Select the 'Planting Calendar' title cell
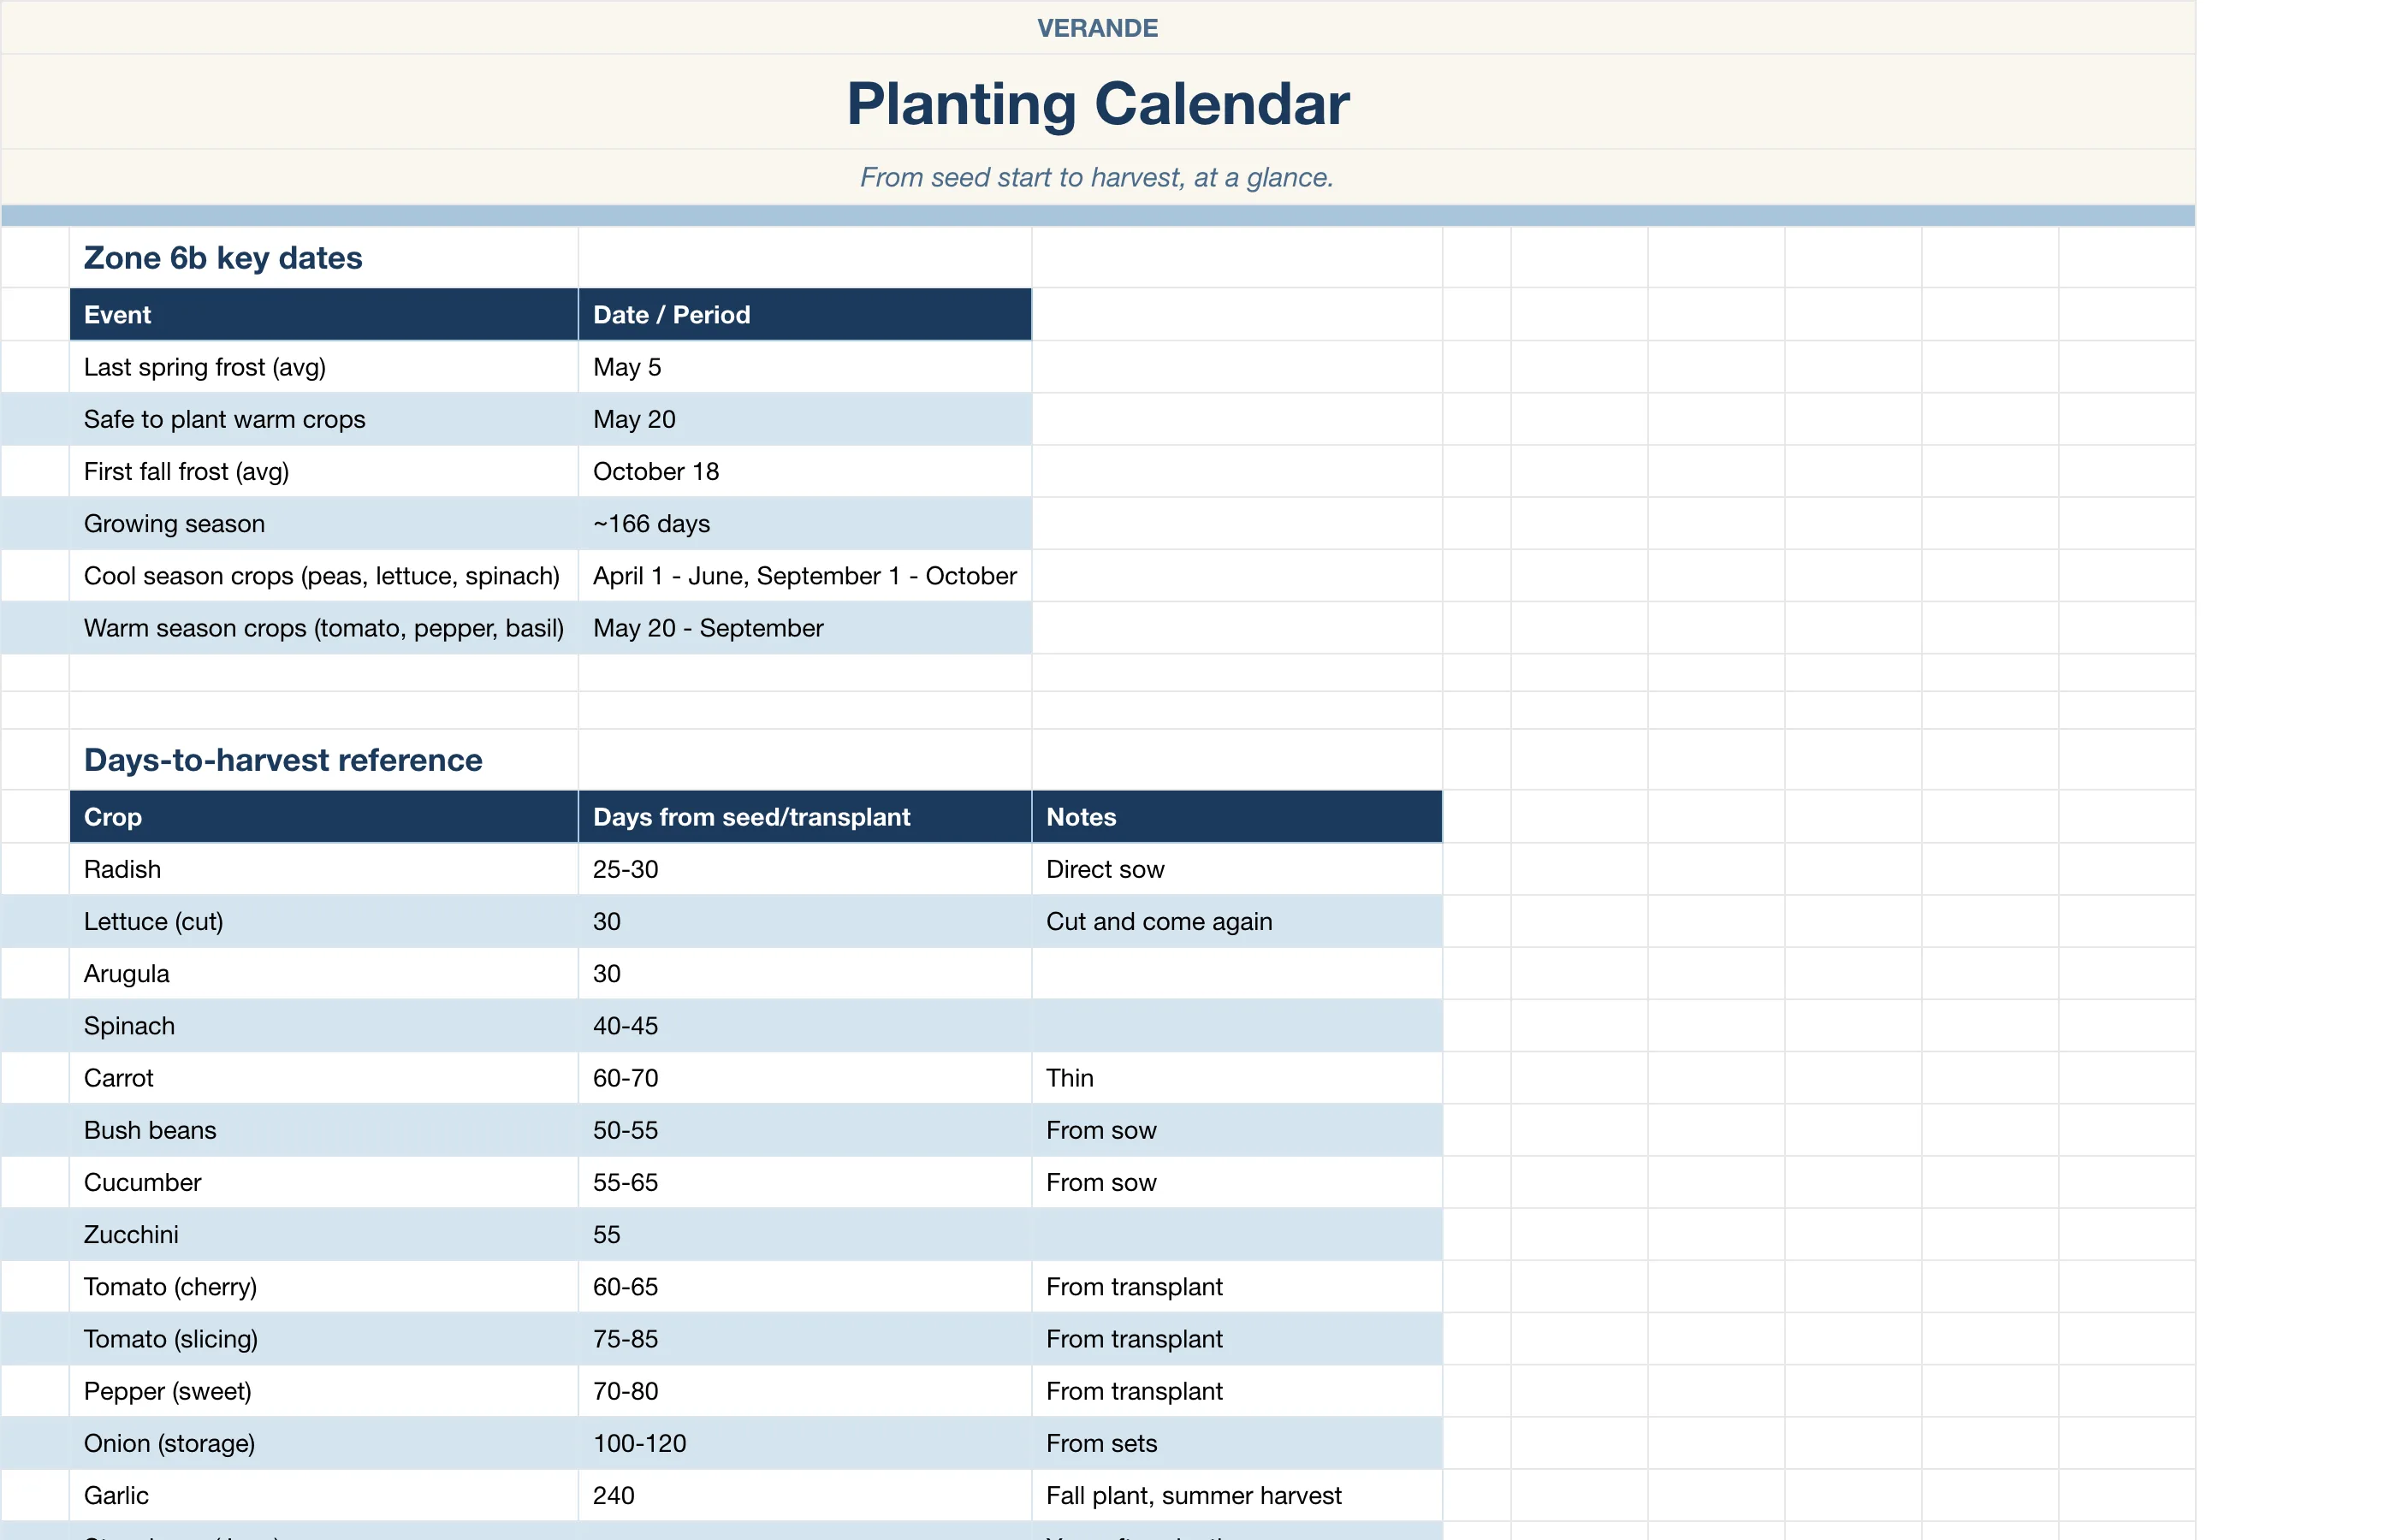2396x1540 pixels. point(1097,102)
